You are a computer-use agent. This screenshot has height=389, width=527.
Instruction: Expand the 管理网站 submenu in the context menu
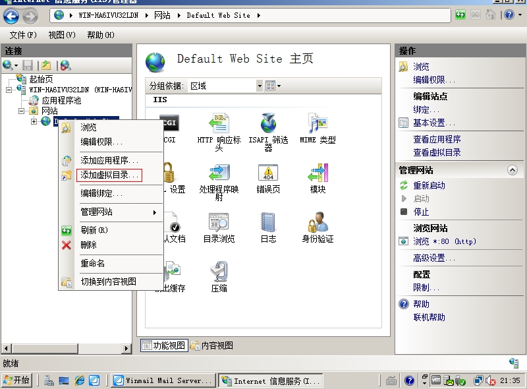pos(155,212)
